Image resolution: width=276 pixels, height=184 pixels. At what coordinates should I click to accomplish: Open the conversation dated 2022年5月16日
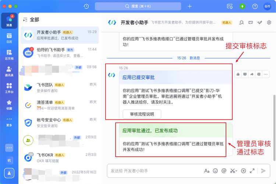(x=60, y=175)
